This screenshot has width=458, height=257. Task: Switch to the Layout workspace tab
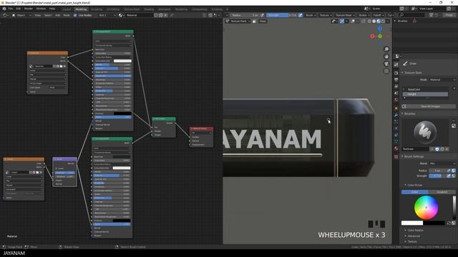pos(67,9)
